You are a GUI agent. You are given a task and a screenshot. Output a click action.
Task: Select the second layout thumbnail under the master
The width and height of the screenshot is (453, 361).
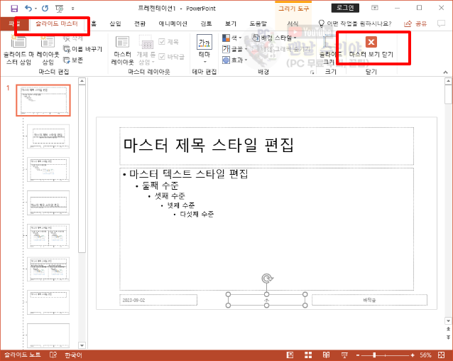(48, 170)
